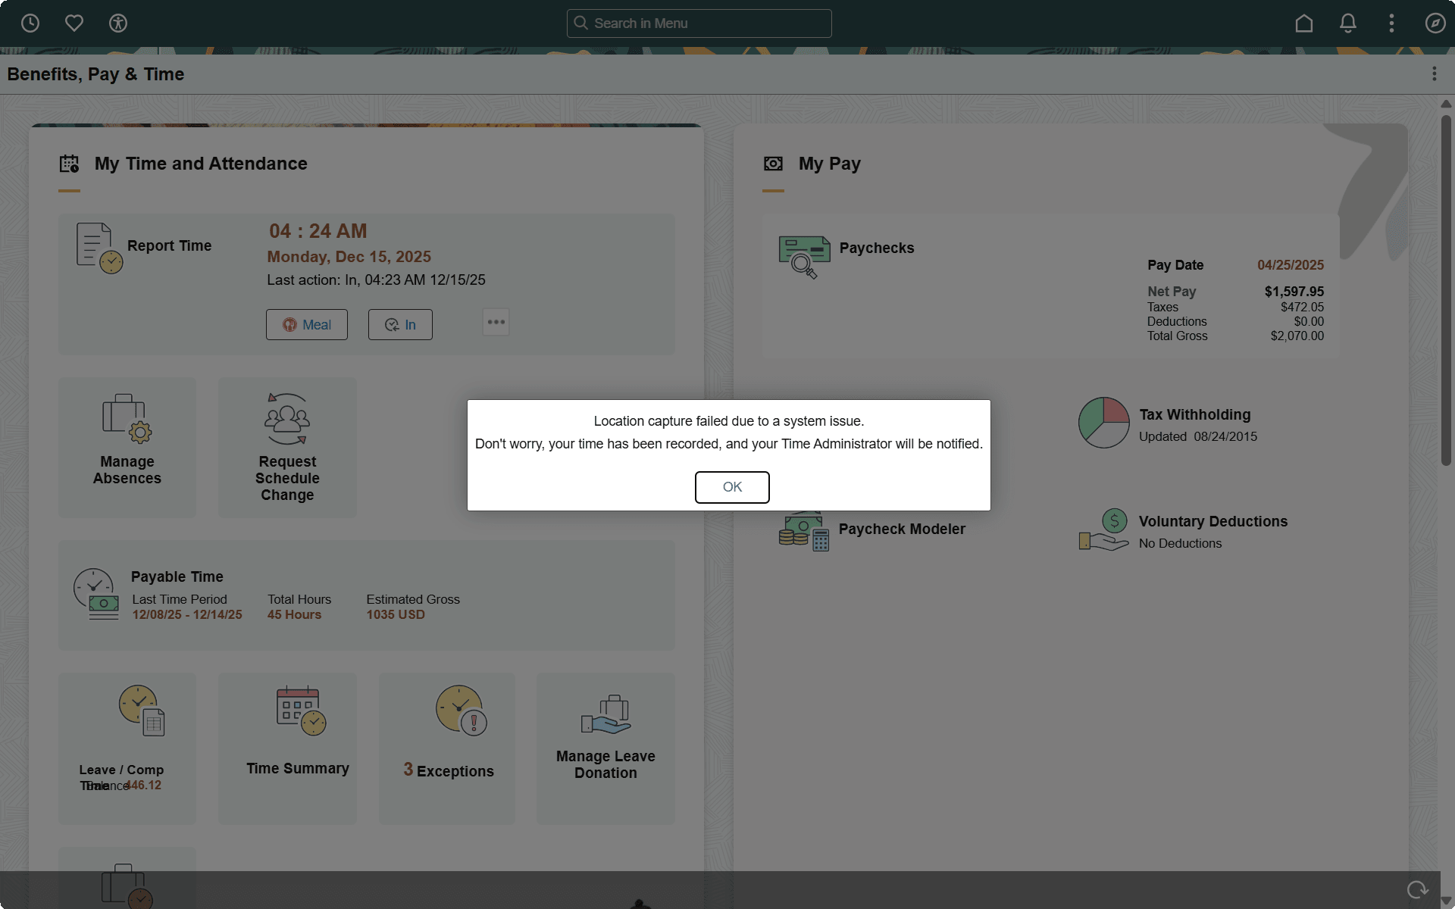1455x909 pixels.
Task: Click the refresh icon in bottom bar
Action: pos(1416,890)
